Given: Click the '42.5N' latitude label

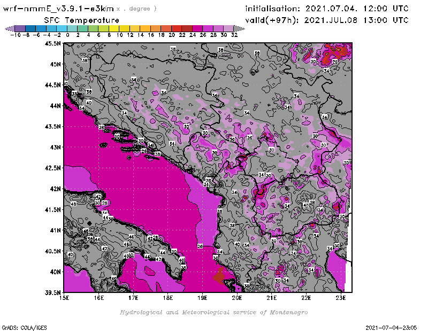Looking at the screenshot, I should pos(52,168).
